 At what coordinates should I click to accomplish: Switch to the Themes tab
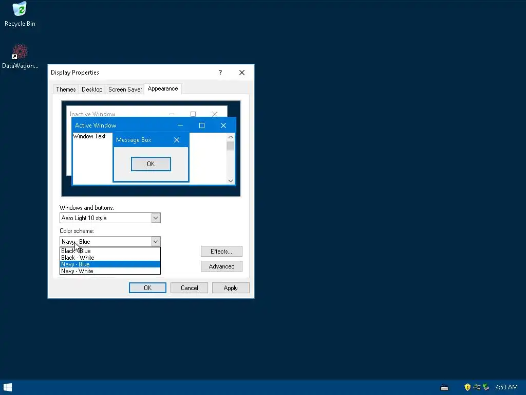[66, 89]
